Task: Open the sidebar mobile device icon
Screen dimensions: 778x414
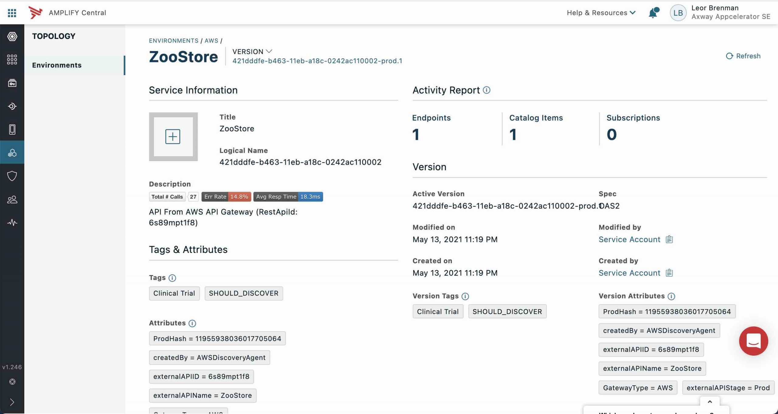Action: tap(12, 129)
